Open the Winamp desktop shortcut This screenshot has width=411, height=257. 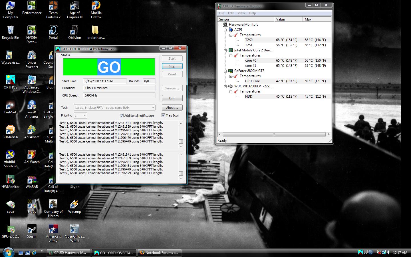(x=74, y=206)
